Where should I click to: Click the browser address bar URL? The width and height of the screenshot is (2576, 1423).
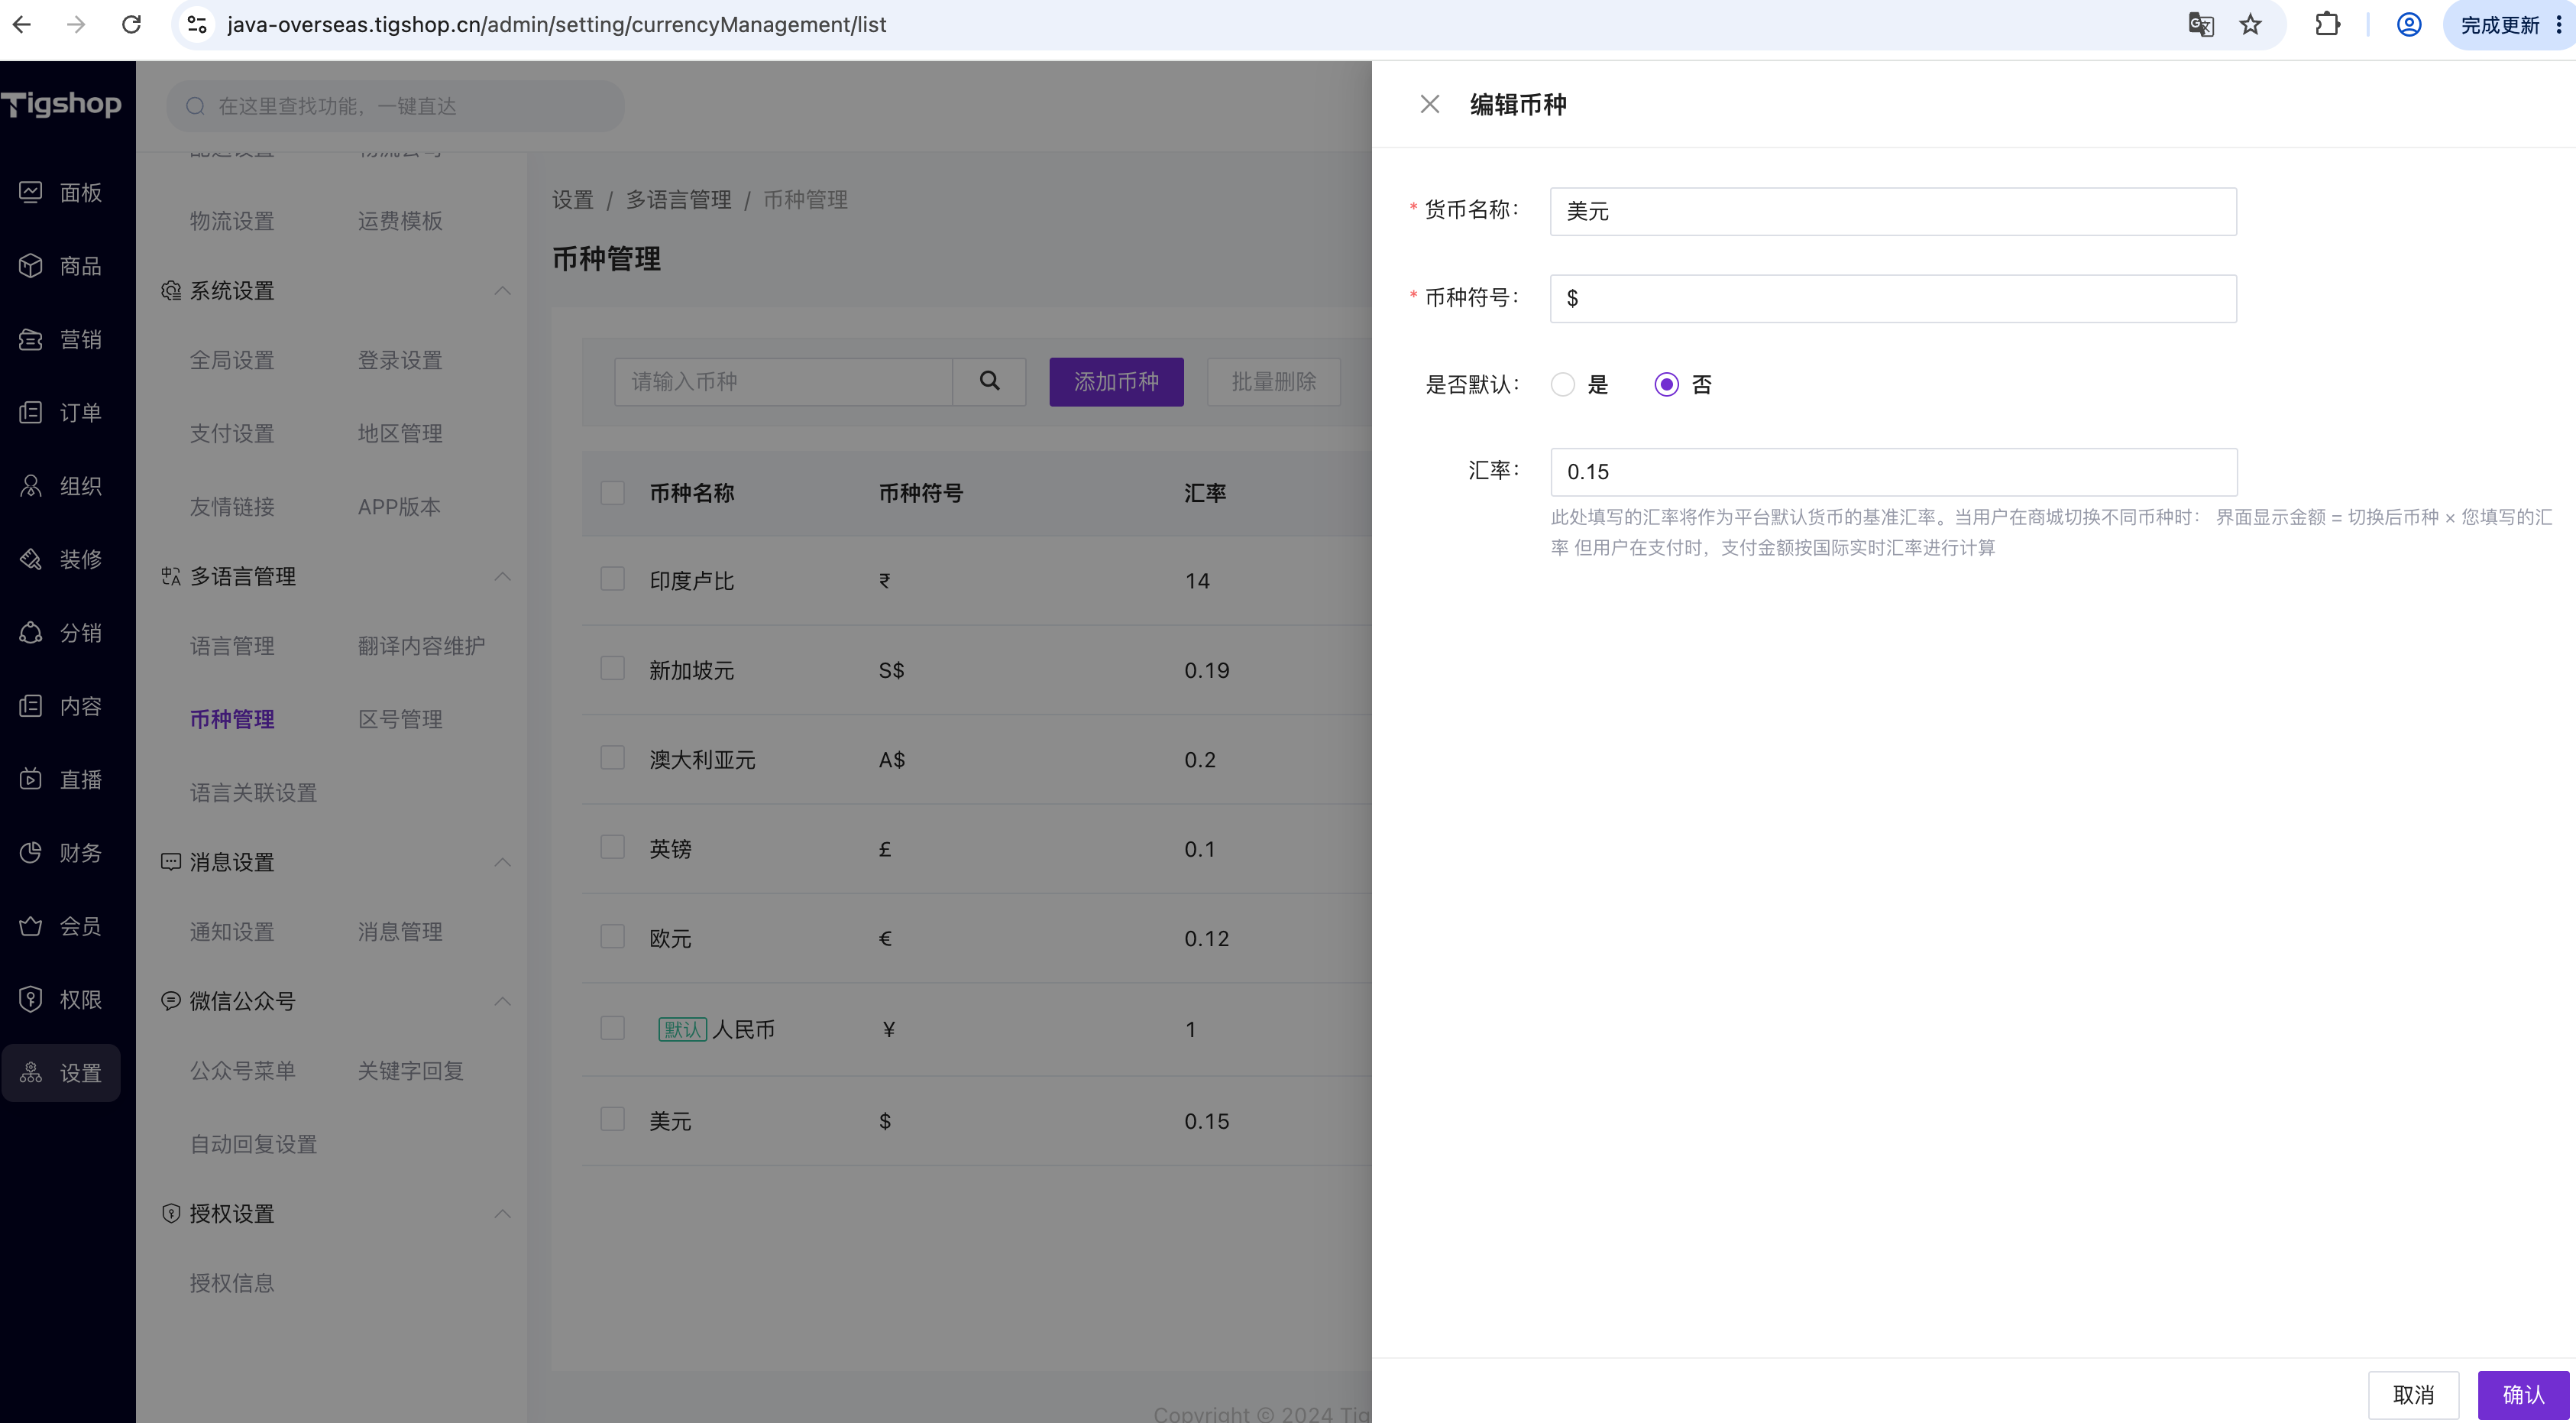click(556, 24)
